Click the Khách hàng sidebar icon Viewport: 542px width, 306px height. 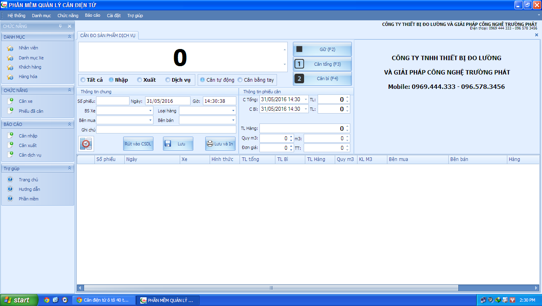10,67
